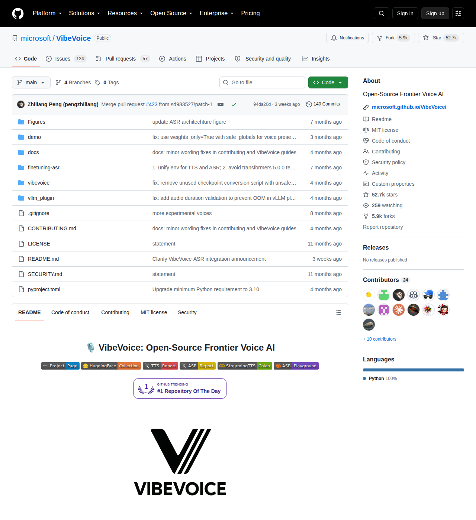Click the vllm_plugin folder icon
The height and width of the screenshot is (520, 476).
(21, 198)
